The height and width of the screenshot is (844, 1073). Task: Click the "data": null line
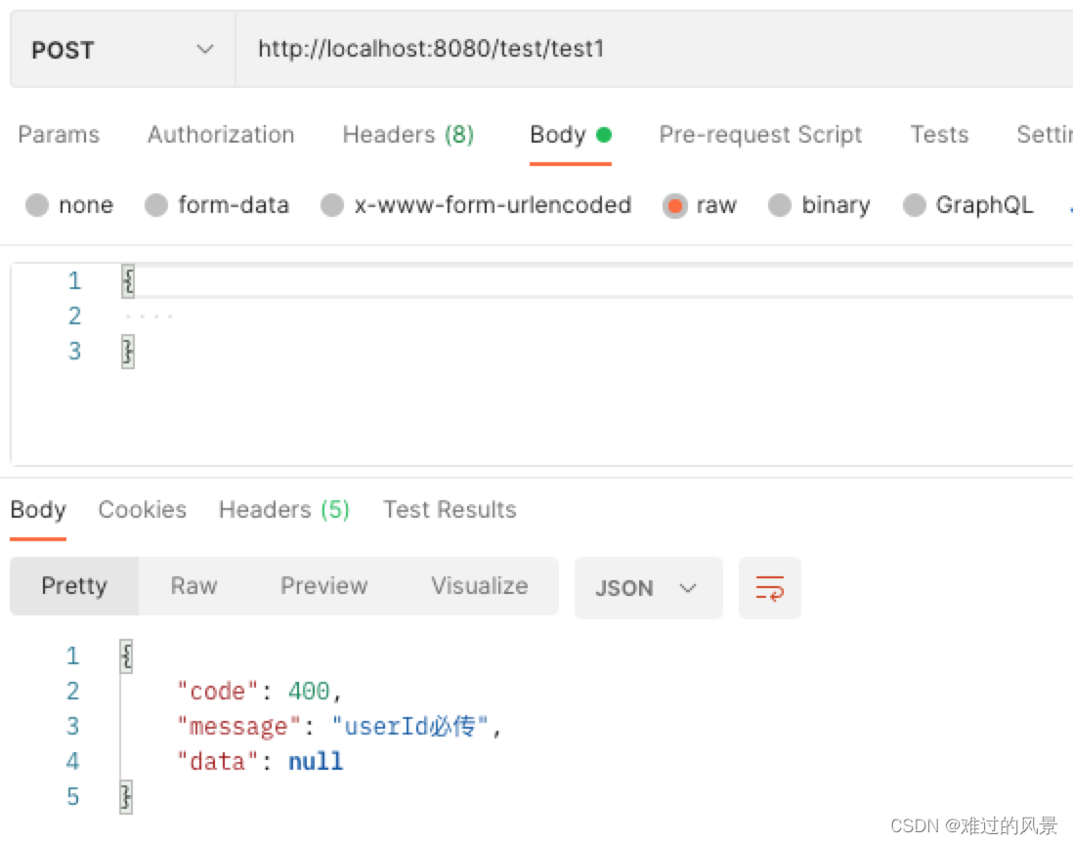259,761
